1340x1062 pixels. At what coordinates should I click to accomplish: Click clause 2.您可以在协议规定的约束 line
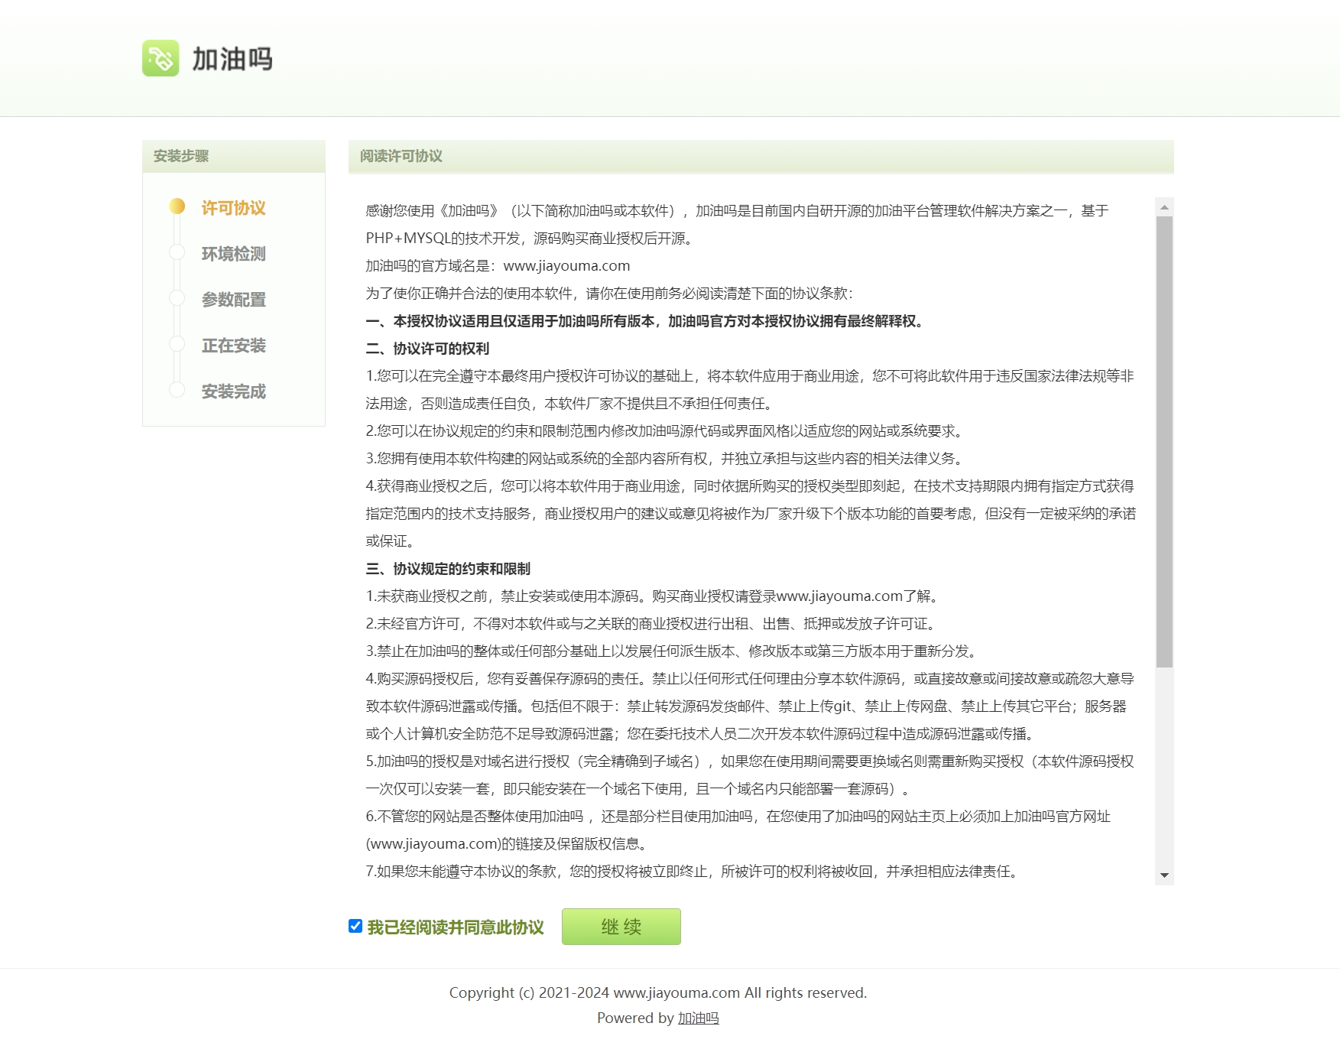(x=667, y=431)
